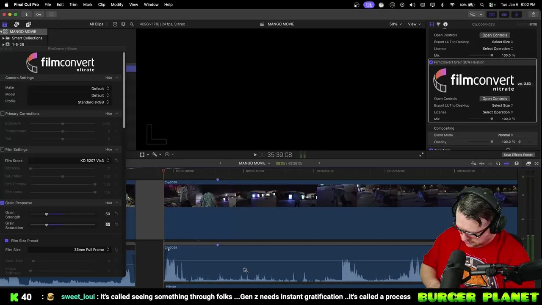Open the All Clips filter dropdown

(x=98, y=24)
